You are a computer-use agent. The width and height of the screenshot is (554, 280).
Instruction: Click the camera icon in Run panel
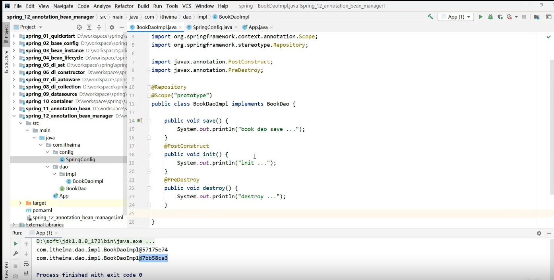pos(15,276)
